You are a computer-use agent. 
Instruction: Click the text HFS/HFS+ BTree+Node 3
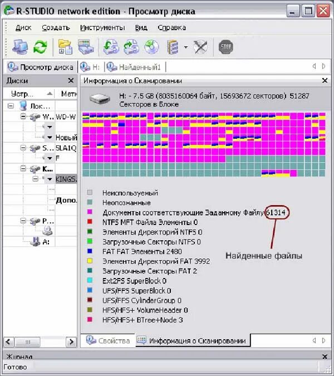(143, 320)
